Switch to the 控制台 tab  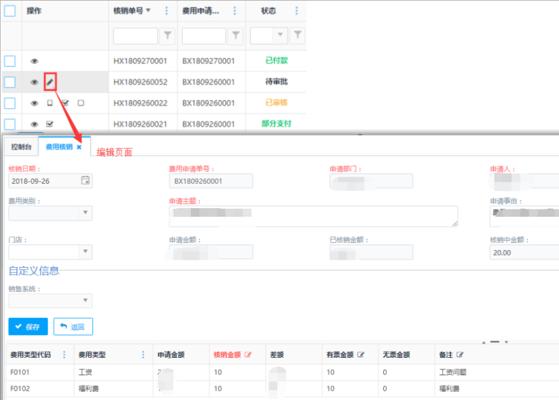coord(21,147)
